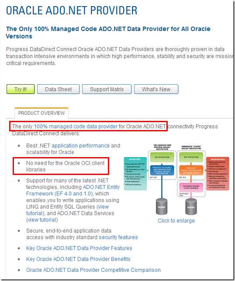This screenshot has width=235, height=281.
Task: Click the green Try it! button
Action: tap(21, 89)
